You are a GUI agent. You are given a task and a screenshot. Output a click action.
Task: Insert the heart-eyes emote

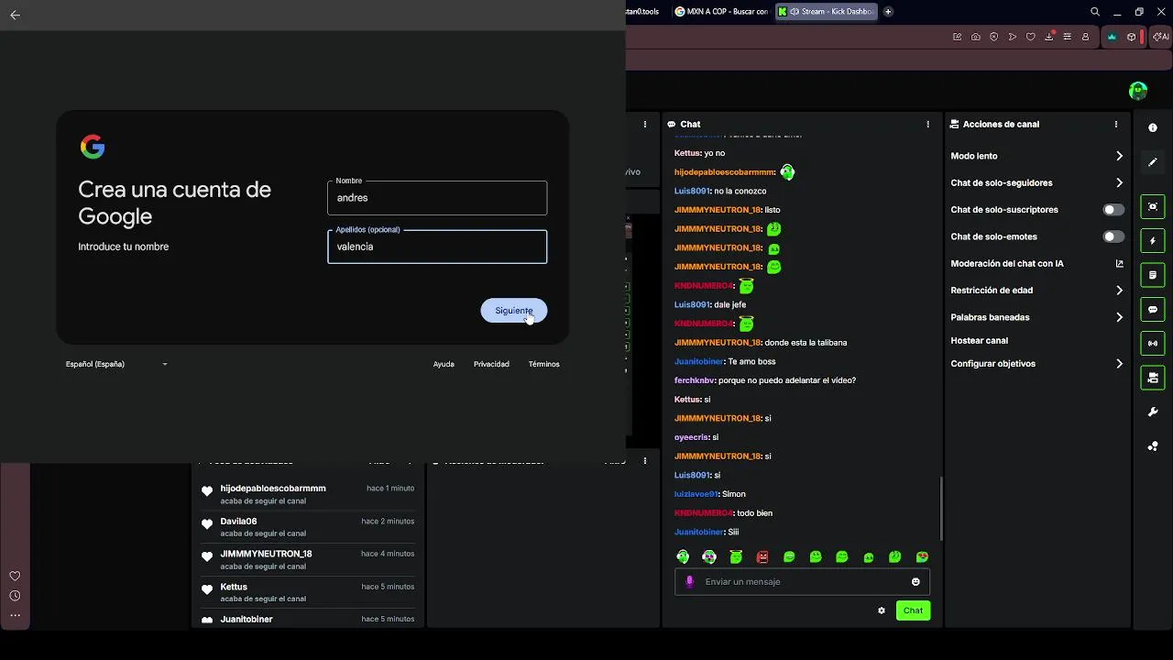click(x=922, y=556)
